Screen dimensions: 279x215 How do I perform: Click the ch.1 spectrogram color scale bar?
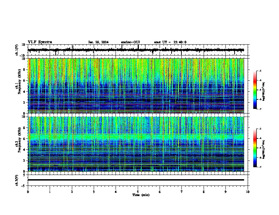point(255,90)
